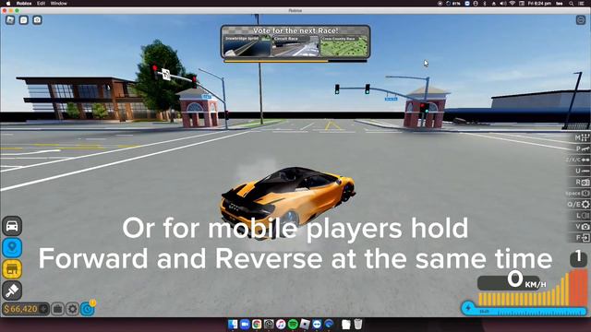The height and width of the screenshot is (332, 591).
Task: Open the vehicle spawn menu car icon
Action: click(x=12, y=226)
